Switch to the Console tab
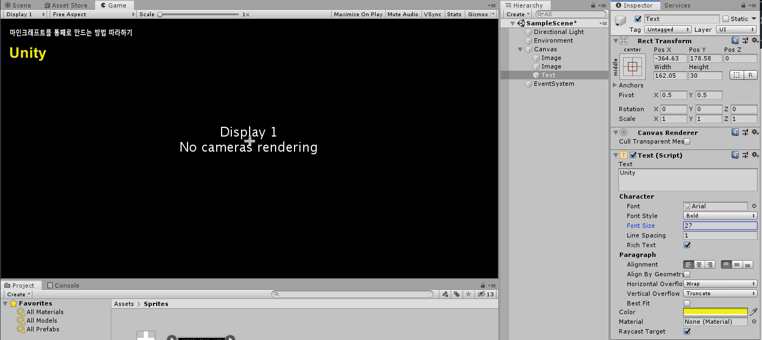The width and height of the screenshot is (762, 340). (63, 285)
